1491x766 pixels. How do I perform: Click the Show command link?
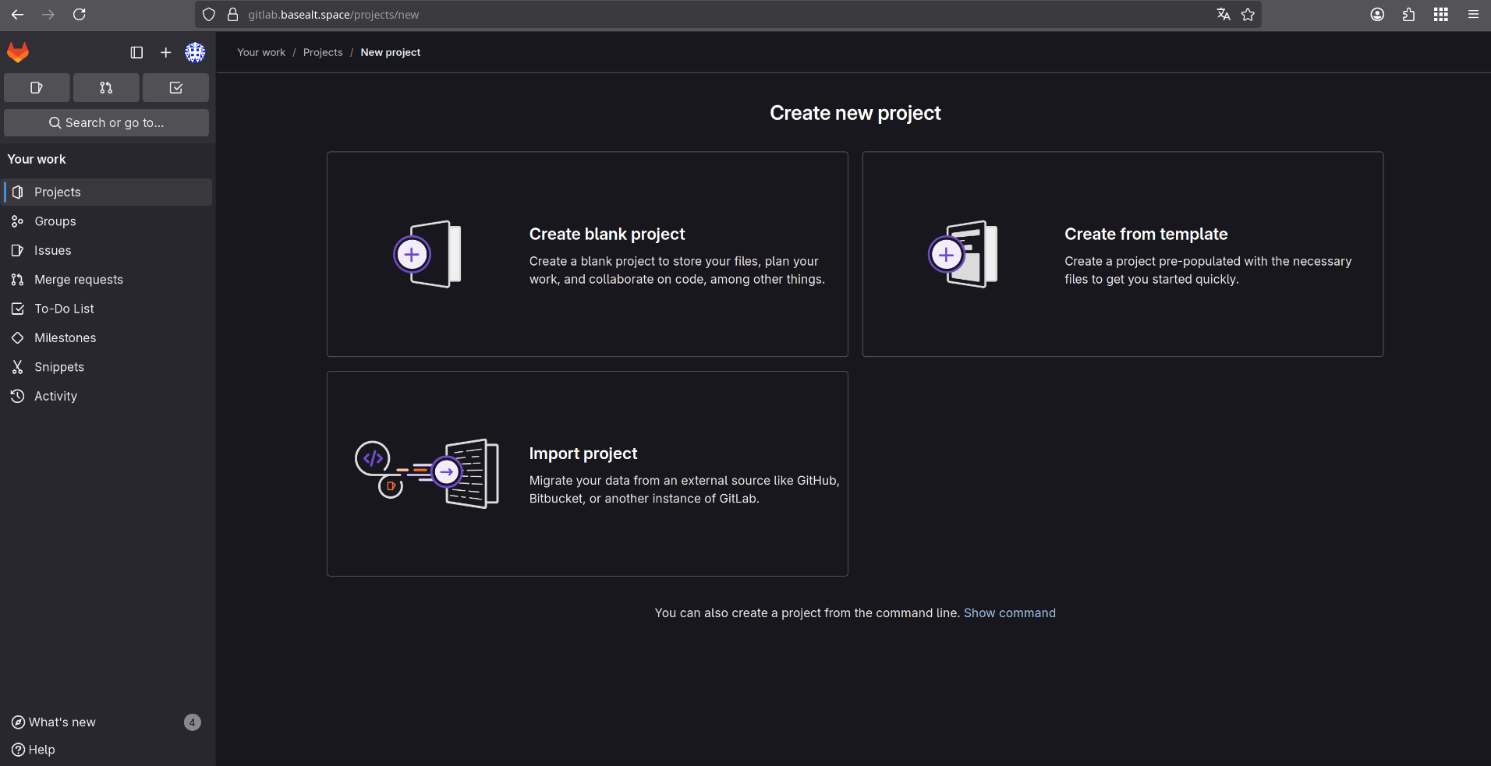1010,612
